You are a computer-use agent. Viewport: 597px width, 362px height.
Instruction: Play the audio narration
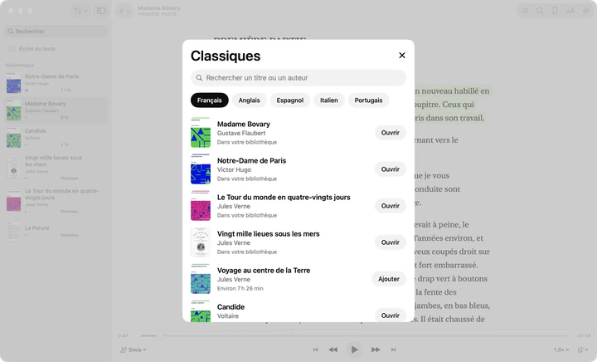[355, 350]
